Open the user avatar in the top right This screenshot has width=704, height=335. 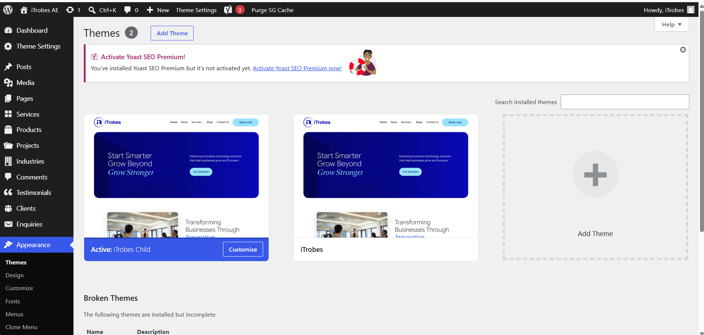[x=691, y=10]
